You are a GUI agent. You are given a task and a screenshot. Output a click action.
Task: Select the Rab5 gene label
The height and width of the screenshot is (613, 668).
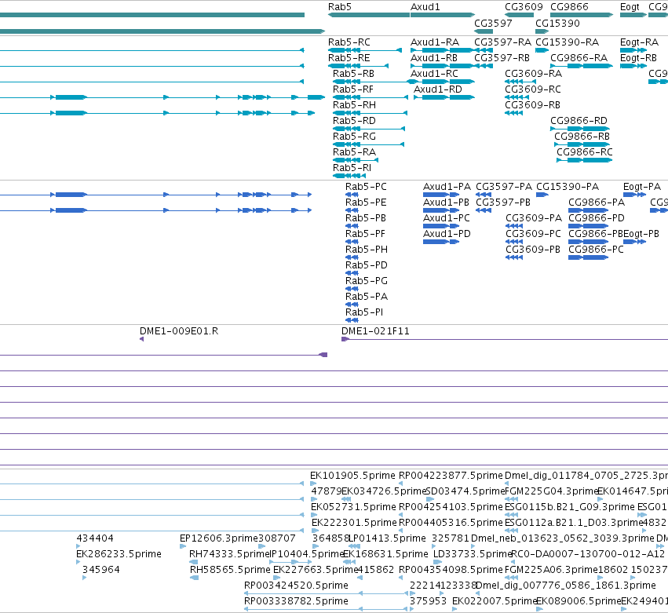click(x=340, y=7)
